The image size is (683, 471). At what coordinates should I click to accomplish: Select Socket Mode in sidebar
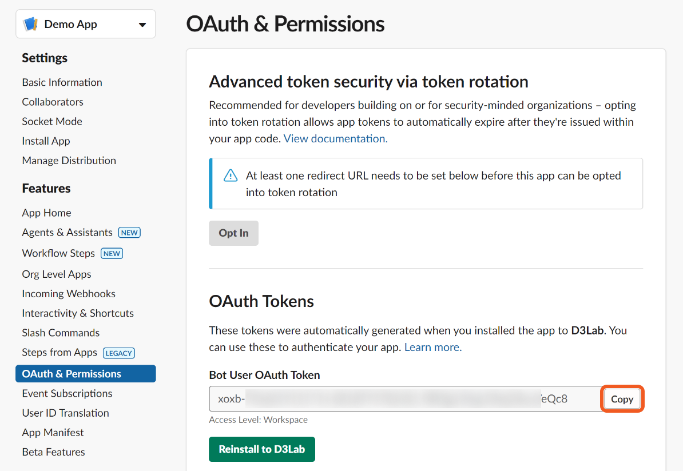[52, 121]
